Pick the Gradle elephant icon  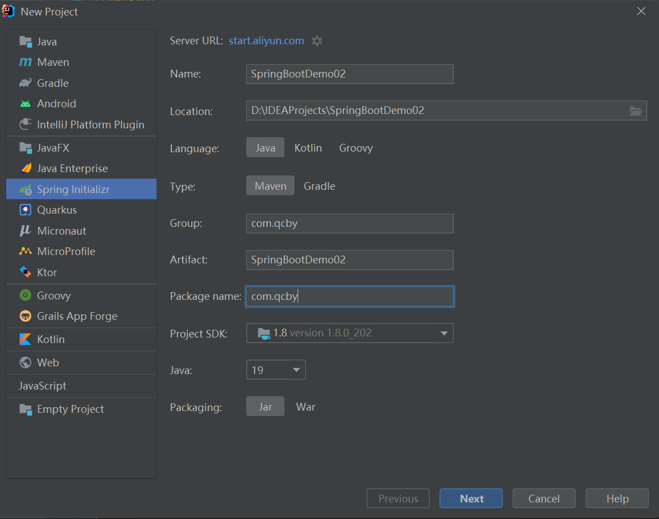click(25, 83)
